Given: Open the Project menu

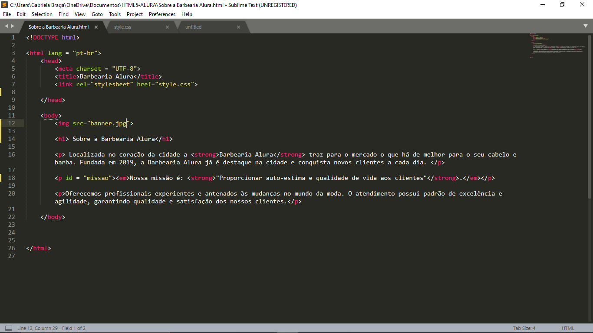Looking at the screenshot, I should [135, 14].
